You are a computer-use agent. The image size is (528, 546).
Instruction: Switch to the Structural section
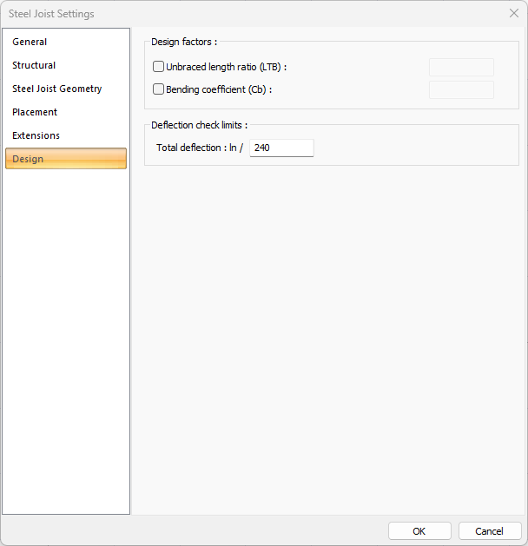click(34, 65)
